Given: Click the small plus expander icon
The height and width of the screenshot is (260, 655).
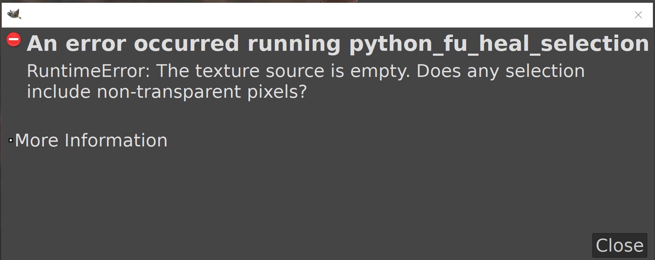Looking at the screenshot, I should 11,140.
